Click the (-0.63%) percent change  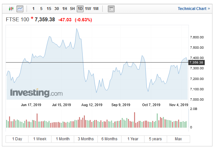[84, 20]
